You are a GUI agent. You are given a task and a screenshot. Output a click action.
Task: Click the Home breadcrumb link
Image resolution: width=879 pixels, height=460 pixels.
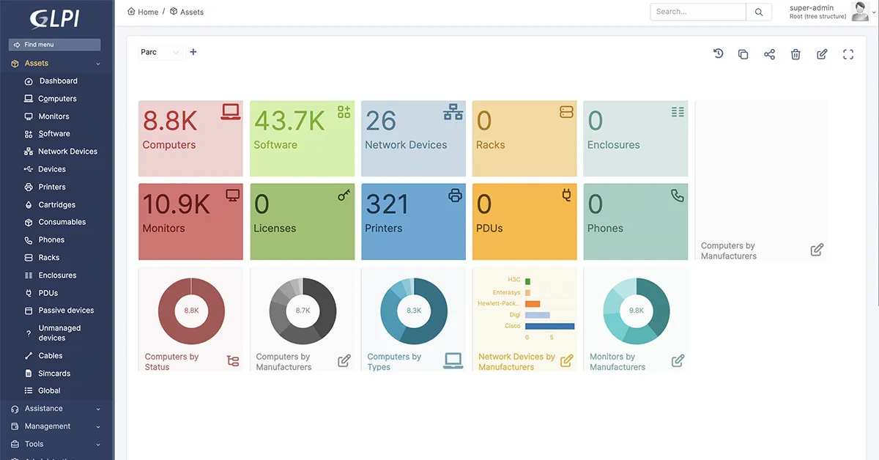(143, 12)
